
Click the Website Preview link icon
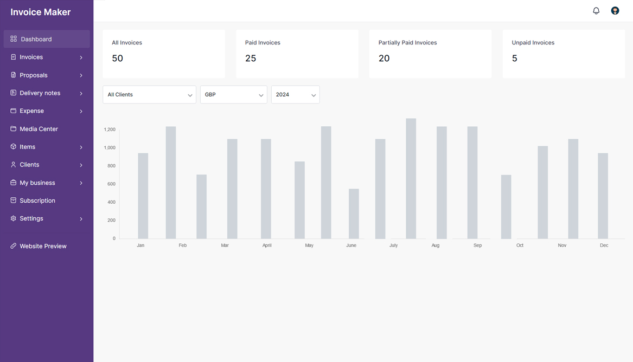pyautogui.click(x=14, y=246)
